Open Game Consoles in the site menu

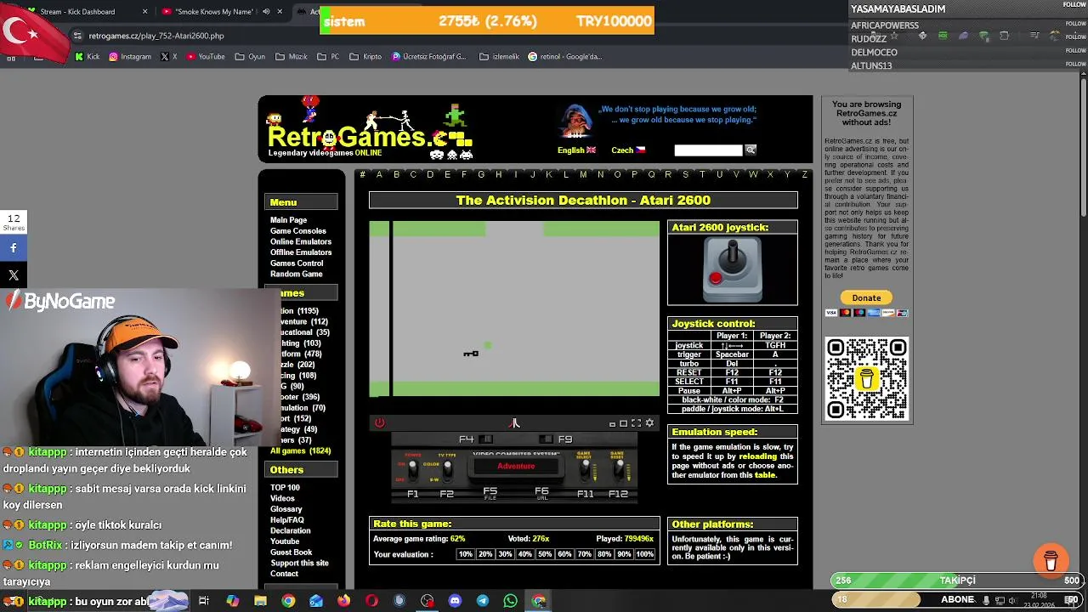click(298, 231)
